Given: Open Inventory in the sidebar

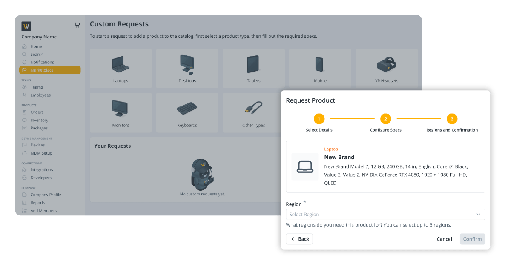Looking at the screenshot, I should tap(39, 120).
